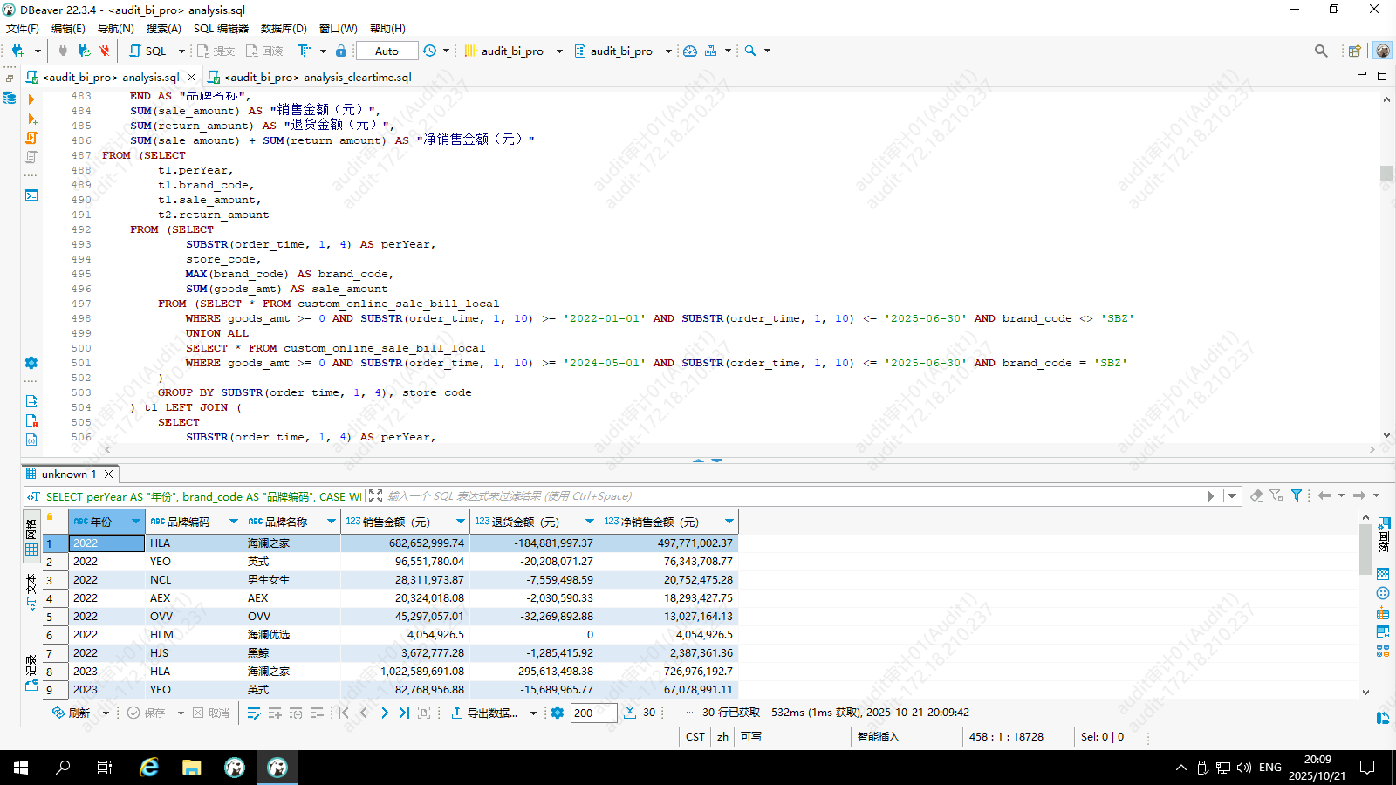Viewport: 1396px width, 785px height.
Task: Click the 刷新 refresh button
Action: pos(72,713)
